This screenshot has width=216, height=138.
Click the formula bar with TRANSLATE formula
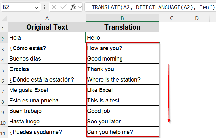(150, 7)
